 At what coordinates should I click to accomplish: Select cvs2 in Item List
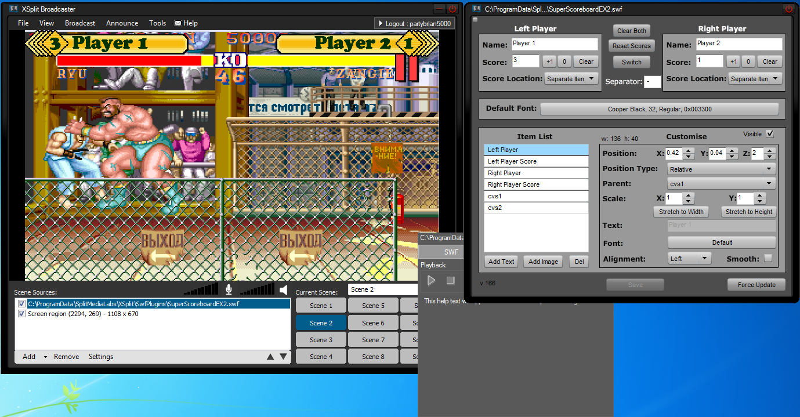click(x=536, y=208)
